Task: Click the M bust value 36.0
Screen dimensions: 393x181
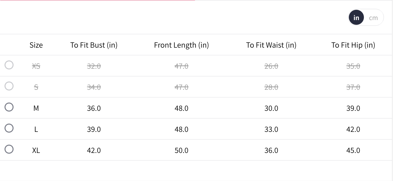Action: click(94, 108)
